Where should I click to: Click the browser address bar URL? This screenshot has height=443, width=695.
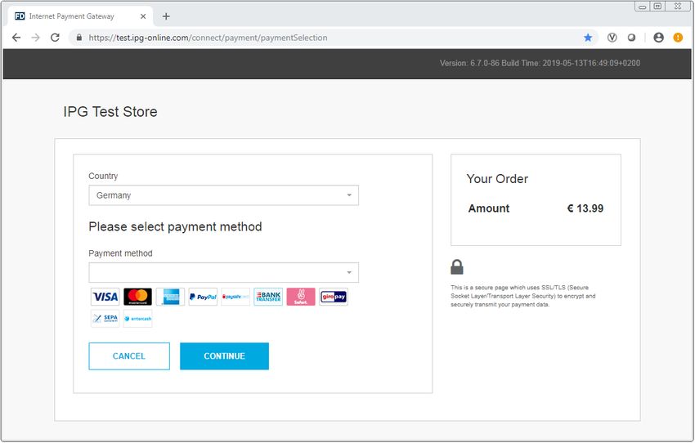(x=208, y=38)
